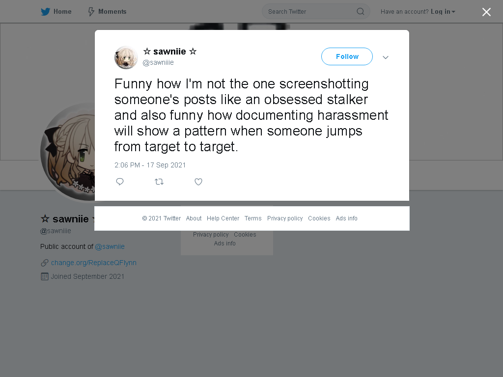Close the tweet overlay with X
Screen dimensions: 503x377
click(x=486, y=12)
